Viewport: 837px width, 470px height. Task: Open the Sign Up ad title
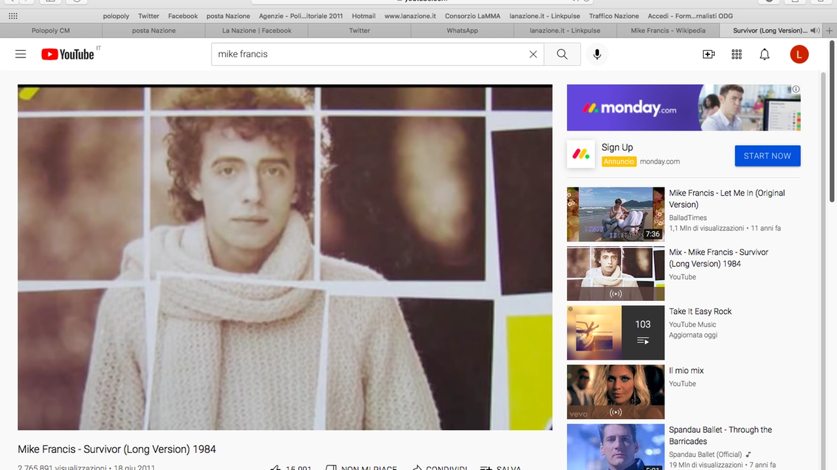pos(617,148)
